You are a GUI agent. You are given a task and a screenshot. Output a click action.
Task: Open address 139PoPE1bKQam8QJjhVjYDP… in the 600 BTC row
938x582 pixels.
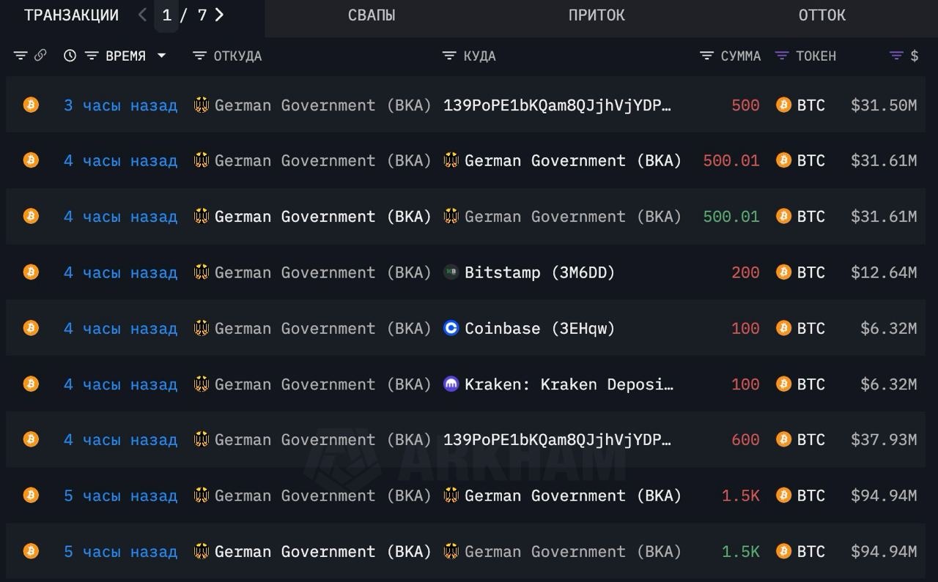(557, 440)
